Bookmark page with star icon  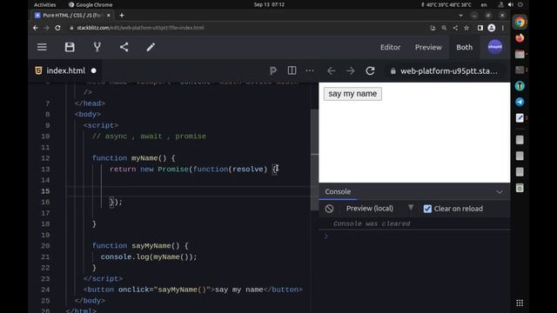[466, 28]
